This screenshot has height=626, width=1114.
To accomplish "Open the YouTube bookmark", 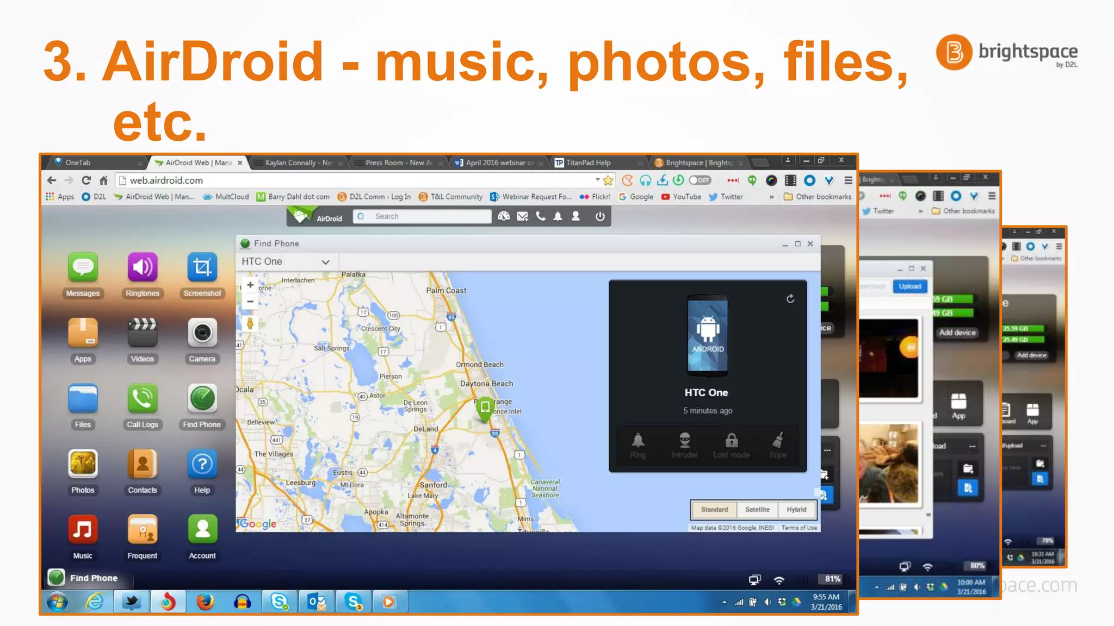I will (x=681, y=197).
